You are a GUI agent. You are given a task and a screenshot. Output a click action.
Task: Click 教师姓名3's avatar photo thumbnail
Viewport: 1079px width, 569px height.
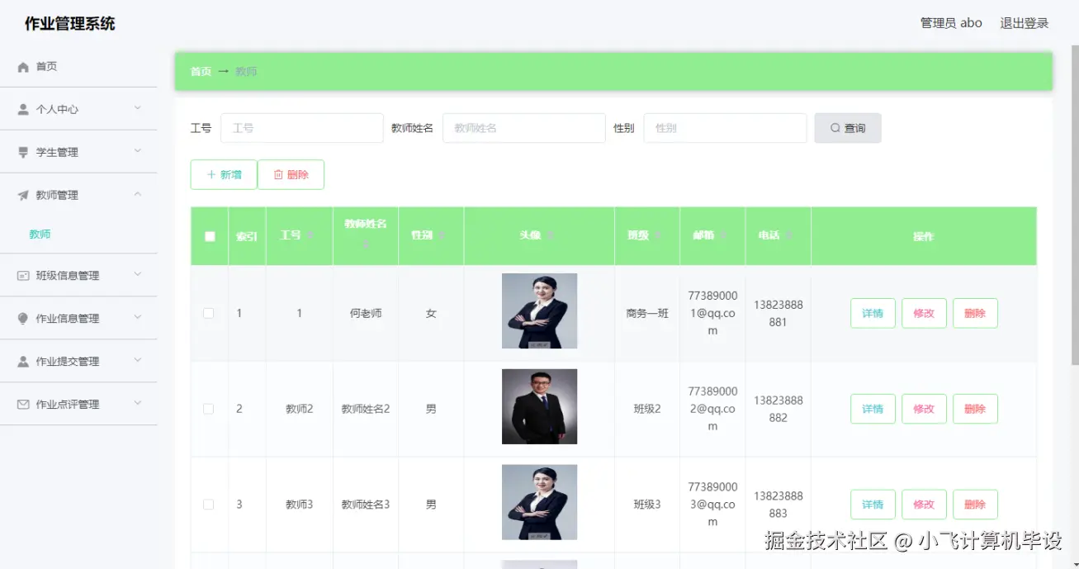[x=539, y=503]
